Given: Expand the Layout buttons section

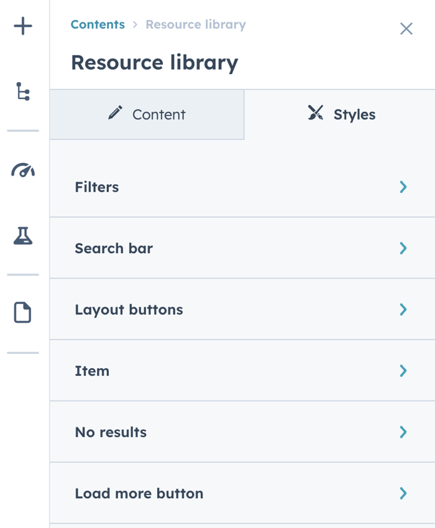Looking at the screenshot, I should (403, 309).
